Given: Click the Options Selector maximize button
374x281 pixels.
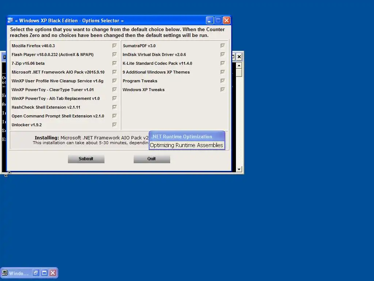Looking at the screenshot, I should pos(218,20).
